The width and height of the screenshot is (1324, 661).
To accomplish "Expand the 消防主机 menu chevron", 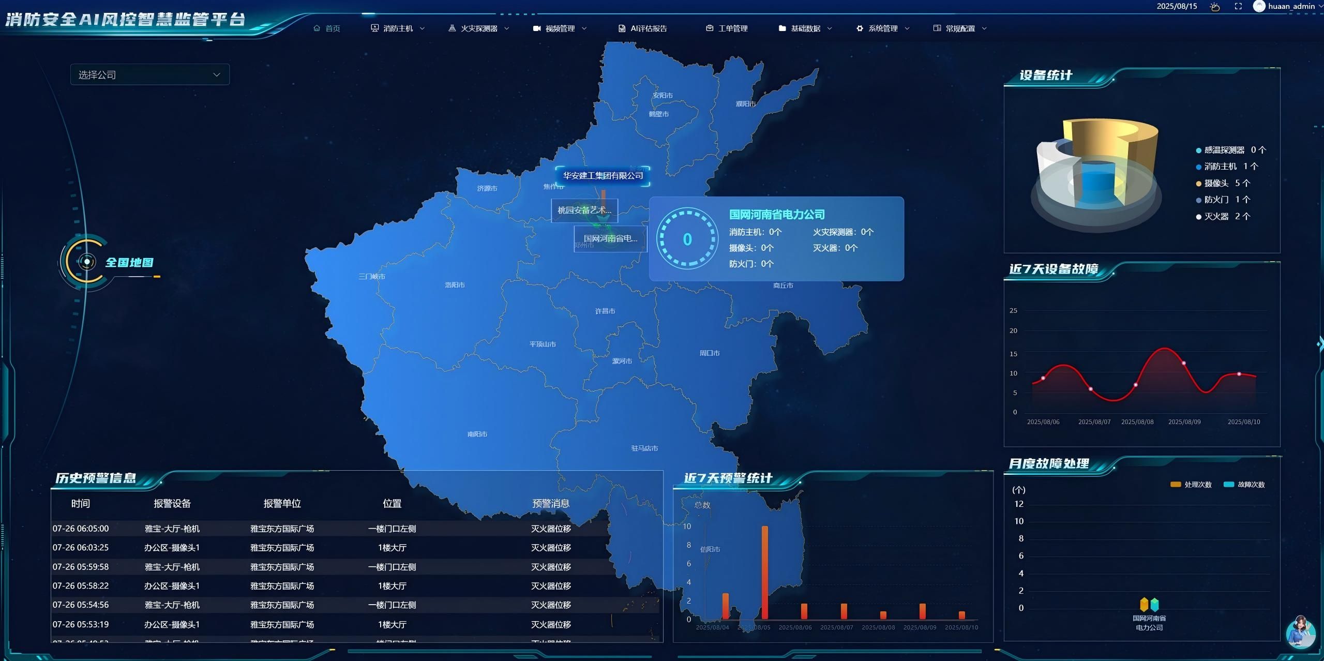I will [423, 28].
